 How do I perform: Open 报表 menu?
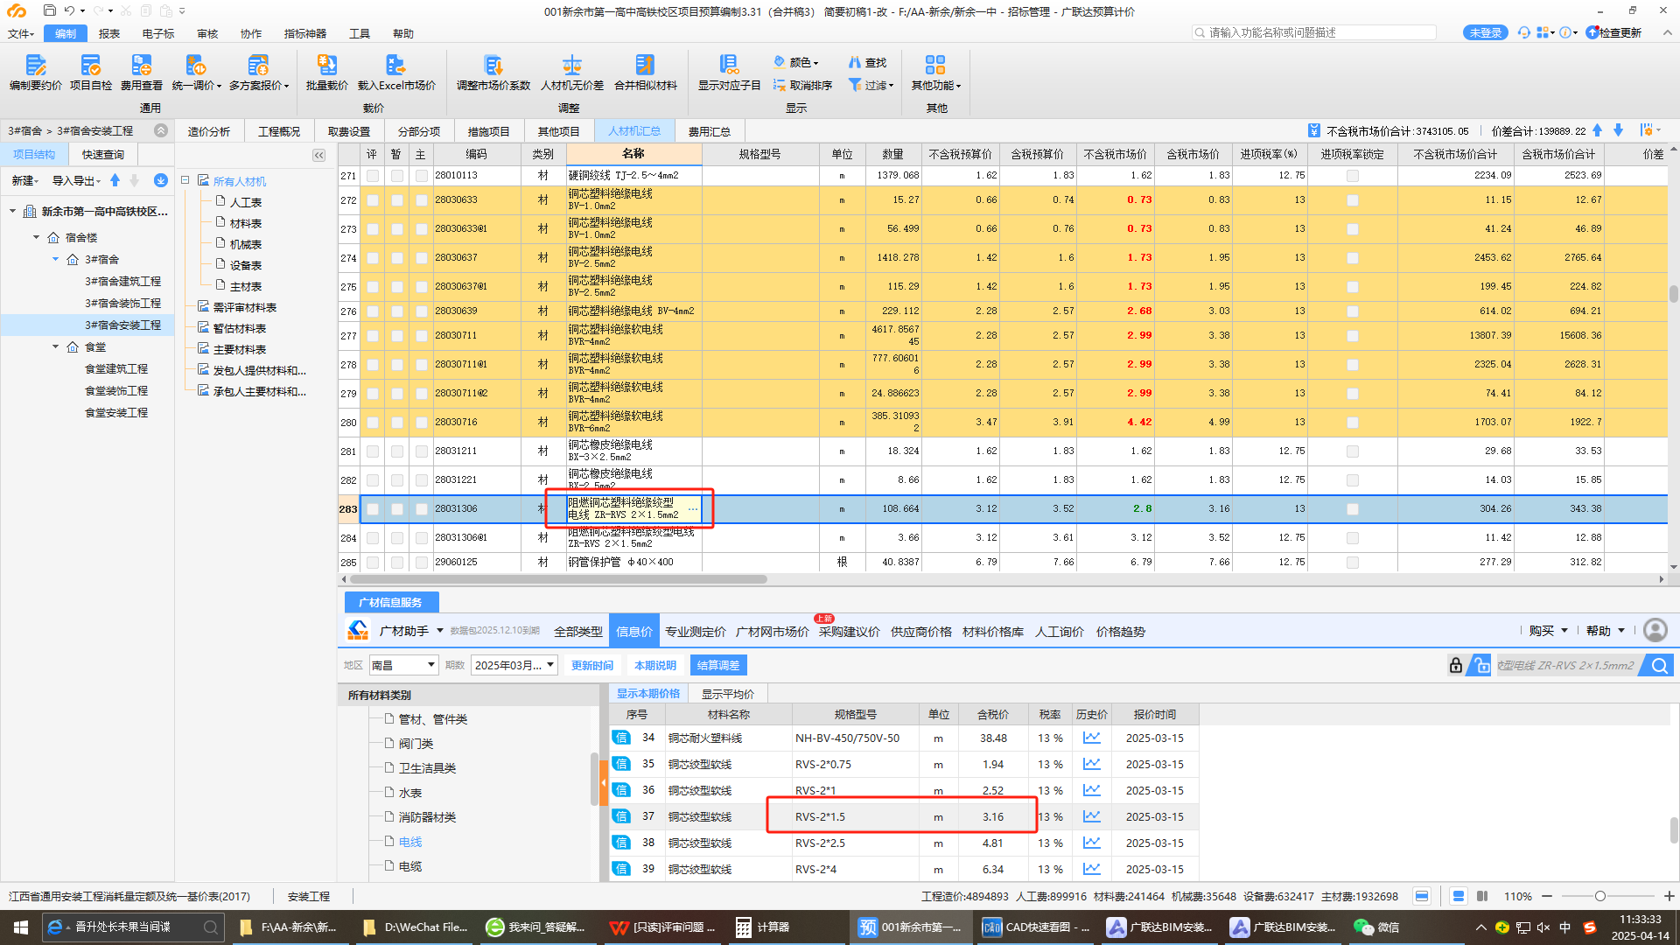click(109, 33)
